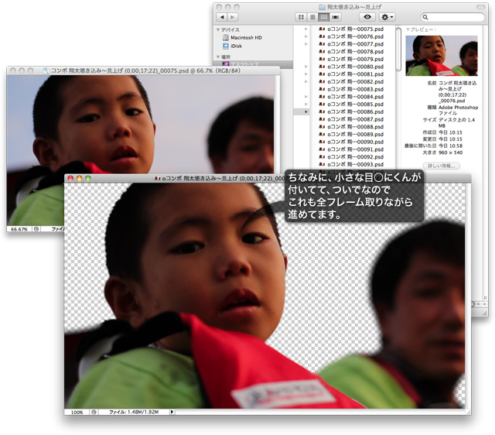Select file ending 00090.psd
Image resolution: width=495 pixels, height=435 pixels.
pos(351,142)
